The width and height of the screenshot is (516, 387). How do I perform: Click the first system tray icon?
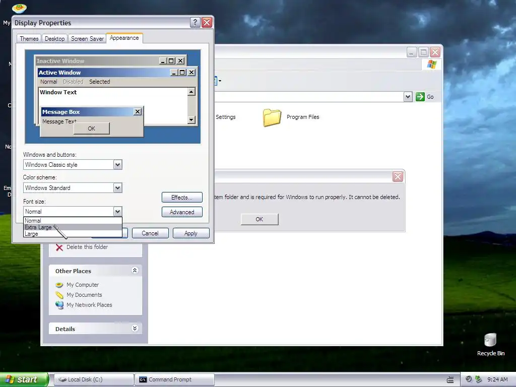pos(469,379)
